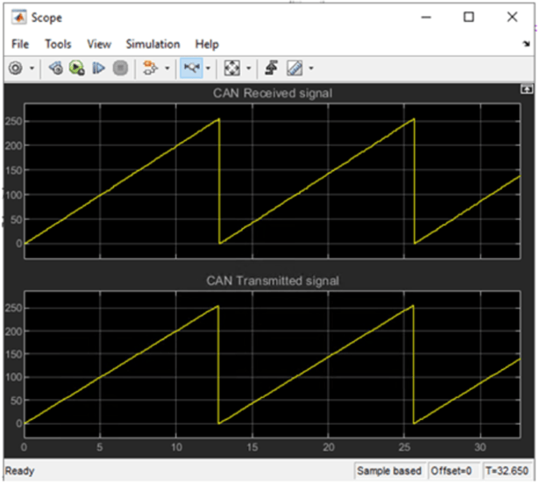Expand the Scale Axes dropdown arrow
This screenshot has width=540, height=483.
[249, 67]
